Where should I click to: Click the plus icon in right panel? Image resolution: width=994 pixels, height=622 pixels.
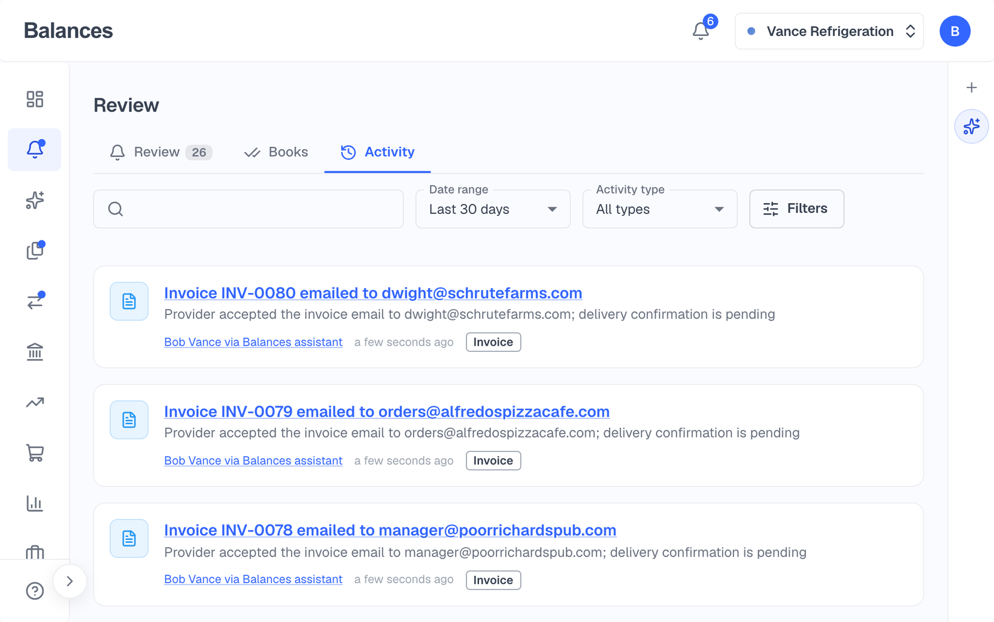(971, 87)
